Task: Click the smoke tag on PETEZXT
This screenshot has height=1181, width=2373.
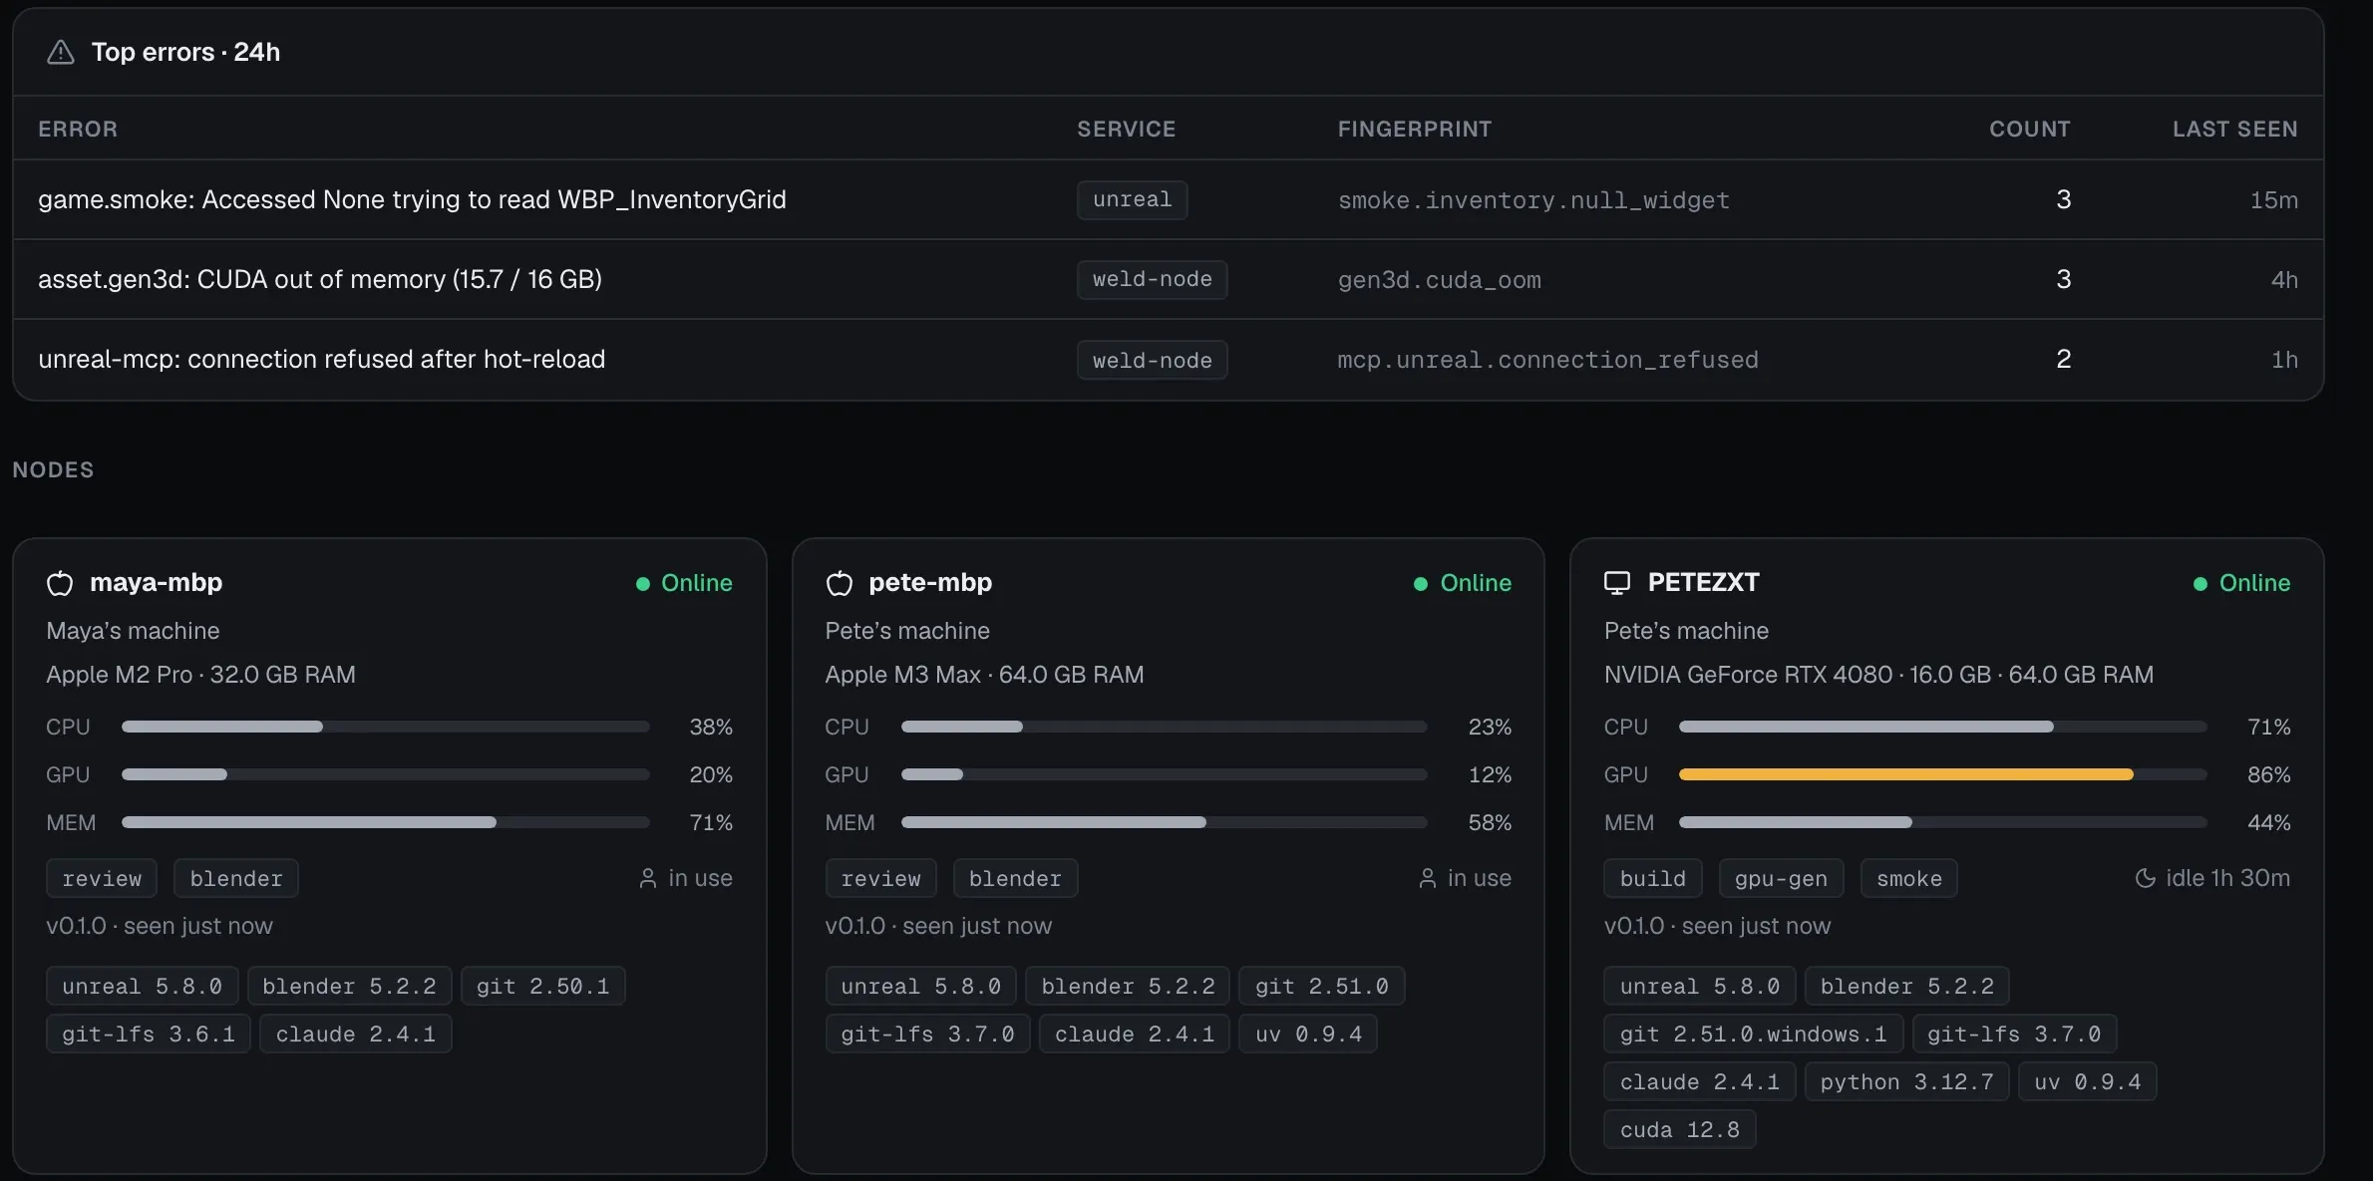Action: click(x=1909, y=878)
